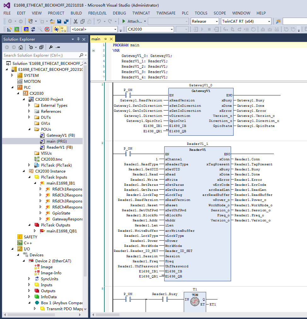Click the Copy icon in toolbar
The width and height of the screenshot is (307, 319).
(x=82, y=21)
